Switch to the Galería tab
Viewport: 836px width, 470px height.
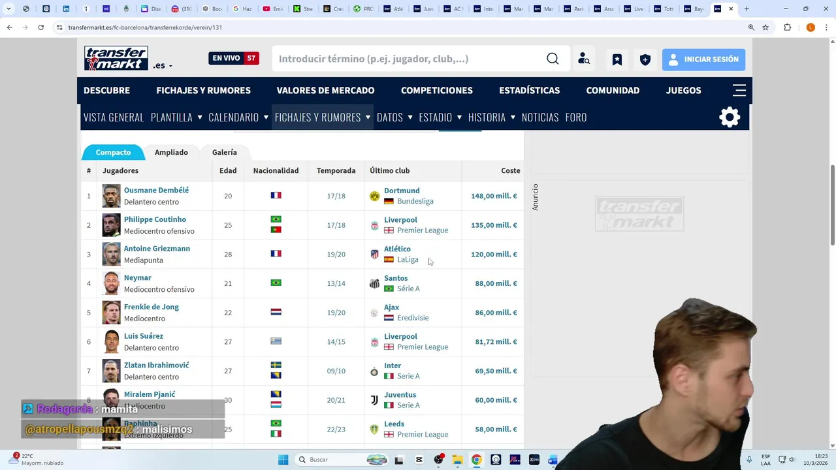tap(224, 152)
